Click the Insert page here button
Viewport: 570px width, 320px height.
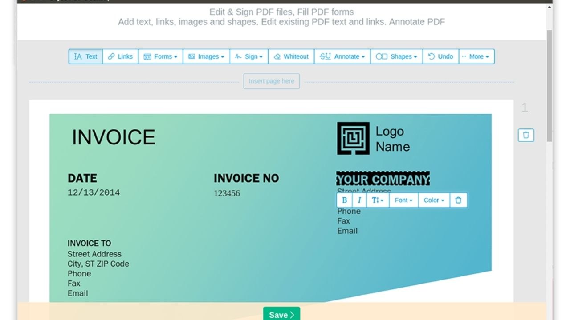pyautogui.click(x=272, y=81)
